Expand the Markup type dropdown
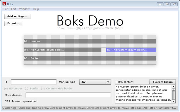This screenshot has width=180, height=112. (x=95, y=82)
